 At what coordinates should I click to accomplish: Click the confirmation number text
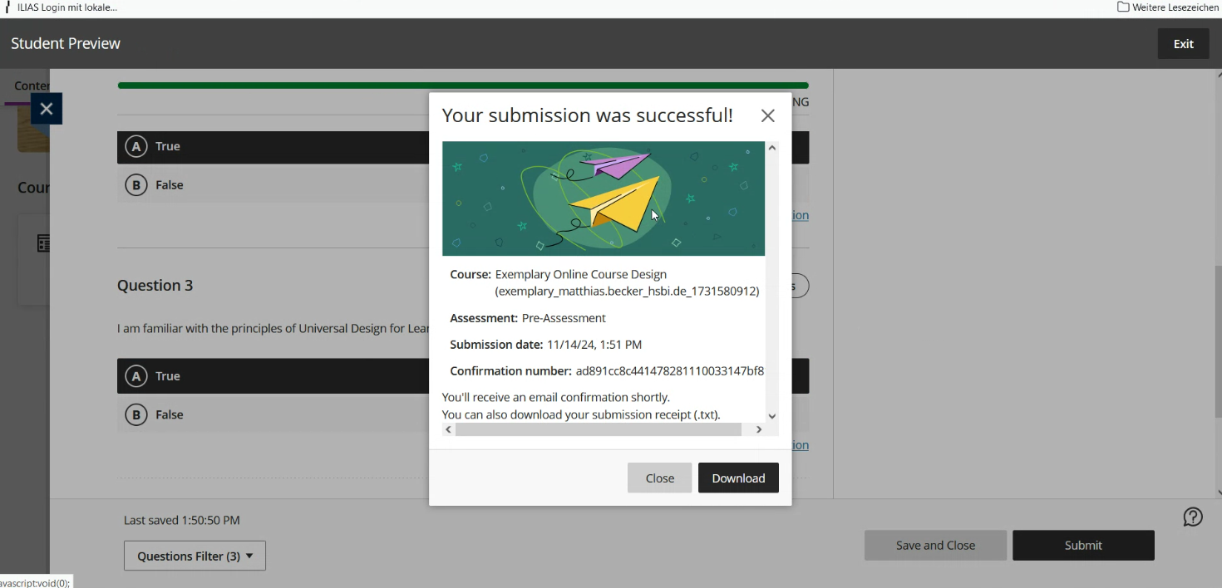pos(669,371)
